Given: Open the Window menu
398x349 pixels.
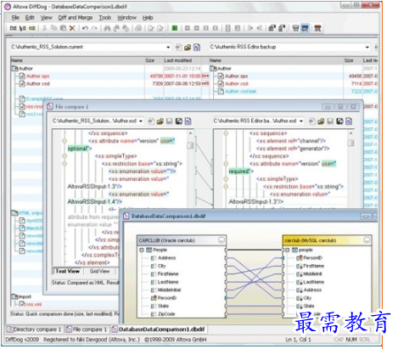Looking at the screenshot, I should (x=126, y=18).
